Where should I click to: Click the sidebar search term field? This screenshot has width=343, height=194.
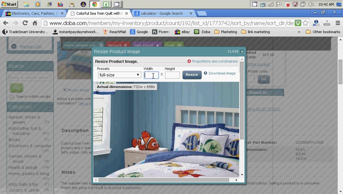[x=29, y=78]
